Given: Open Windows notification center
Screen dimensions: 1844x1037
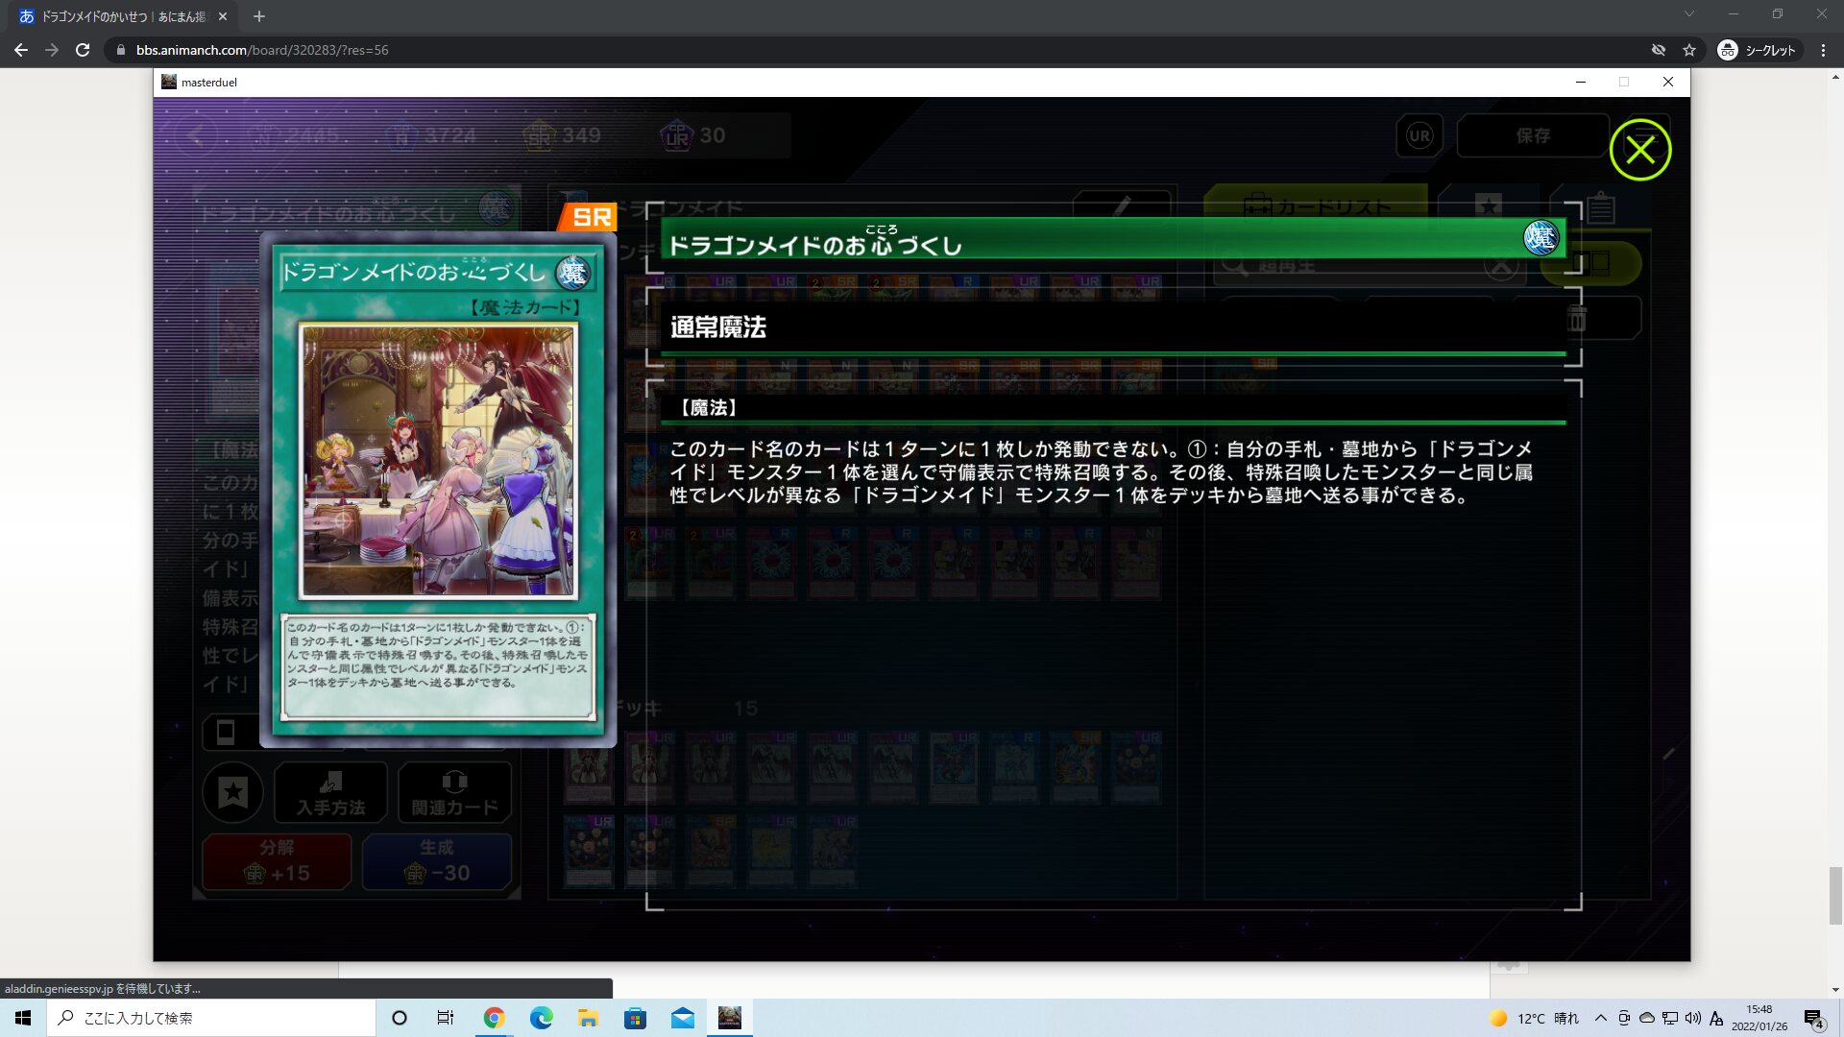Looking at the screenshot, I should click(1813, 1018).
